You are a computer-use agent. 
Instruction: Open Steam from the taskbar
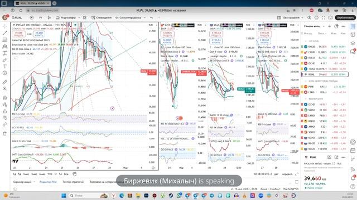point(171,196)
